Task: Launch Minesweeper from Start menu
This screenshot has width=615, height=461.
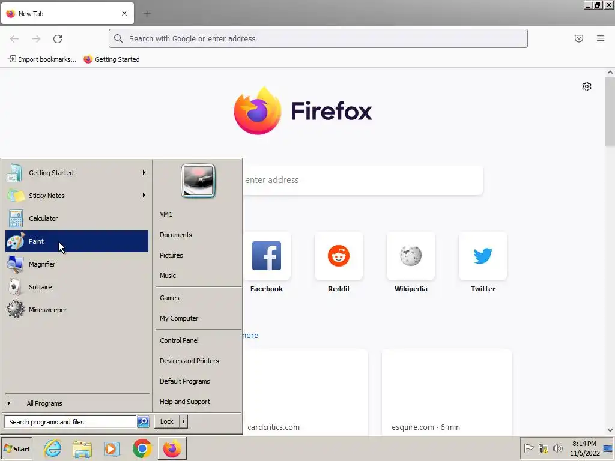Action: pos(77,309)
